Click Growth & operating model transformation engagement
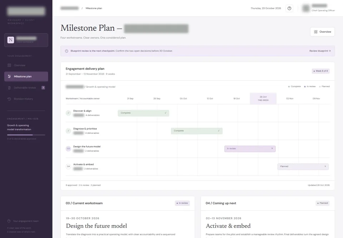The image size is (343, 238). pos(19,127)
